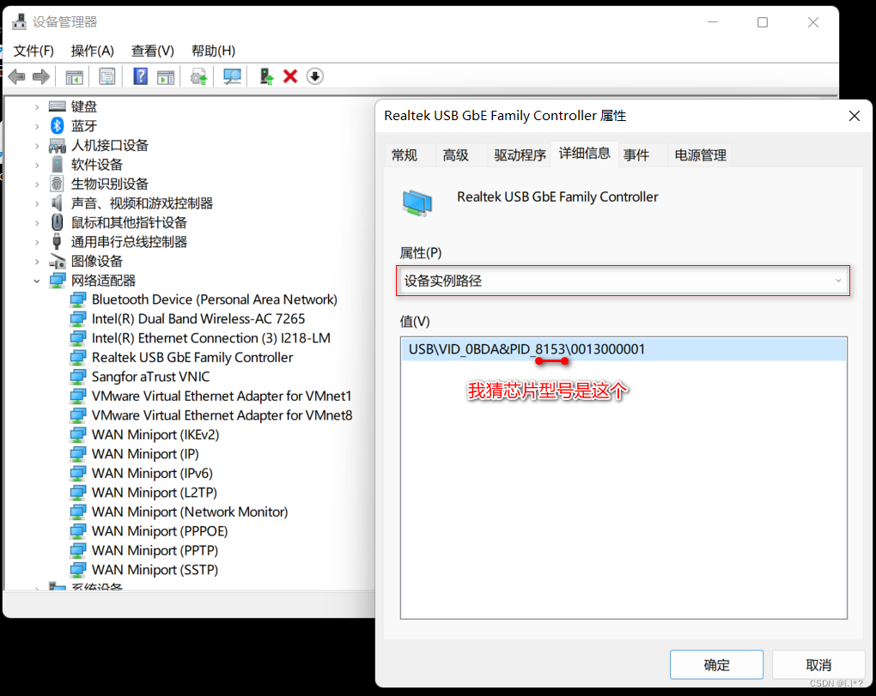This screenshot has width=876, height=696.
Task: Expand the 人机接口设备 node
Action: click(37, 146)
